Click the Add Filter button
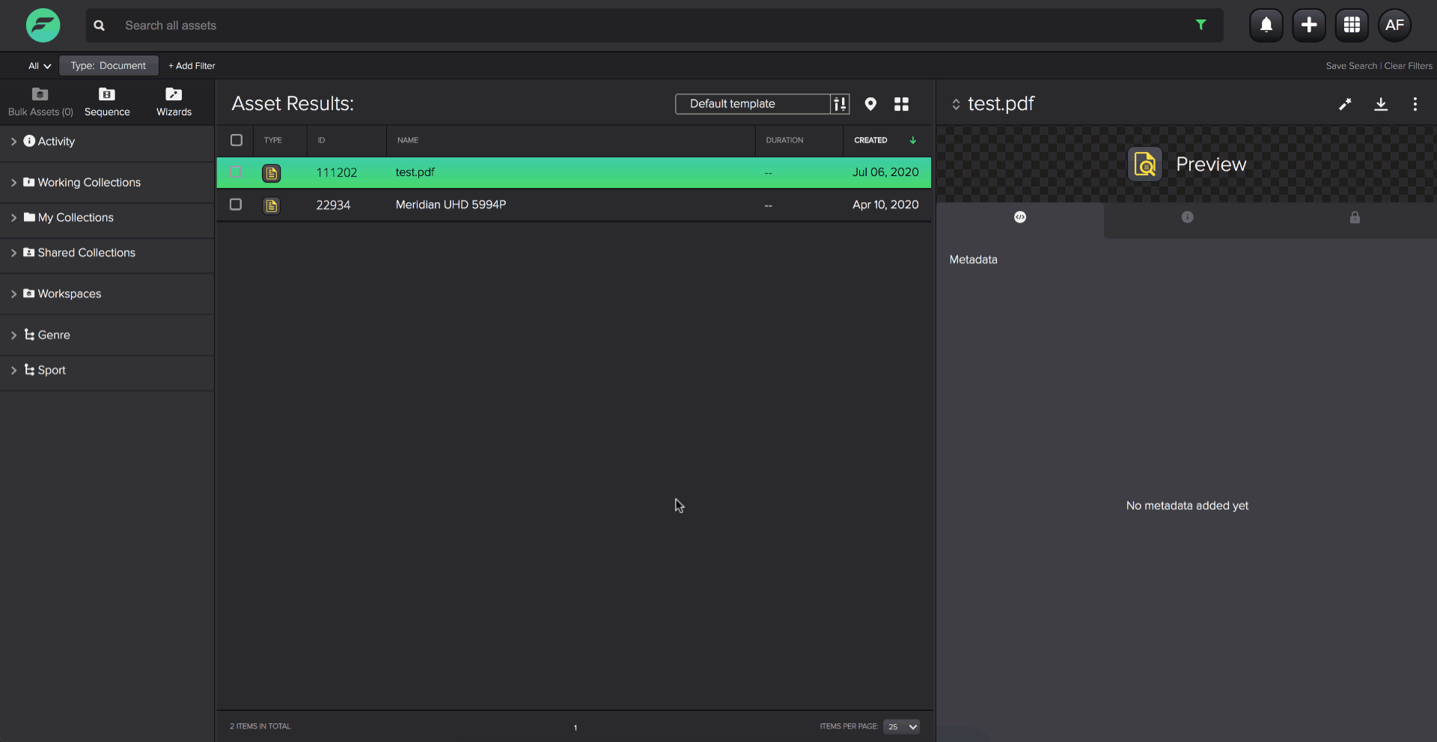 click(x=192, y=65)
